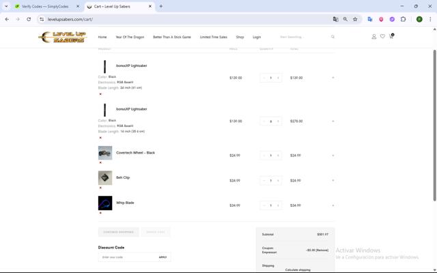Open a new tab with plus button
The height and width of the screenshot is (273, 437).
tap(161, 6)
